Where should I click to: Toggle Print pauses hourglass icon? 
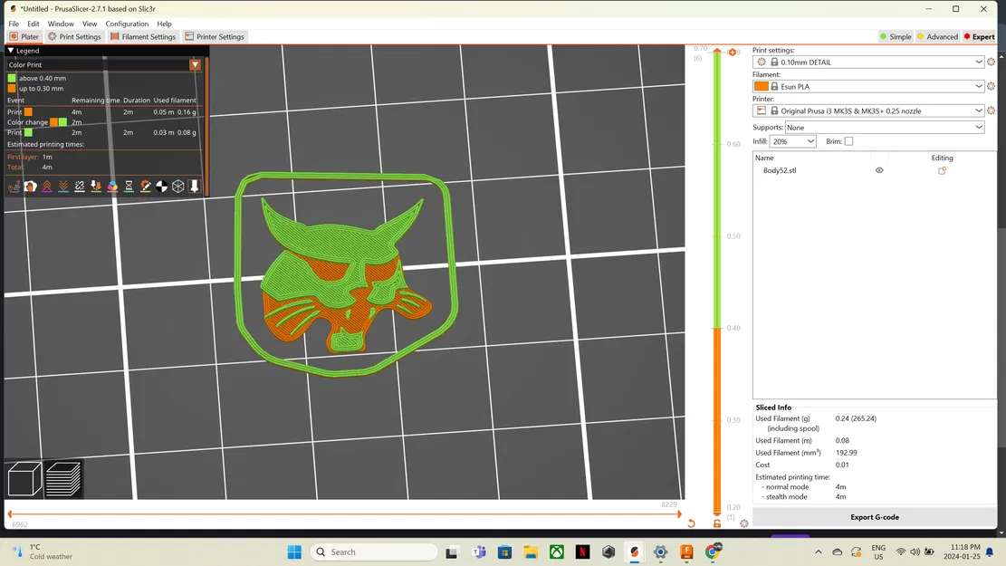pos(129,186)
